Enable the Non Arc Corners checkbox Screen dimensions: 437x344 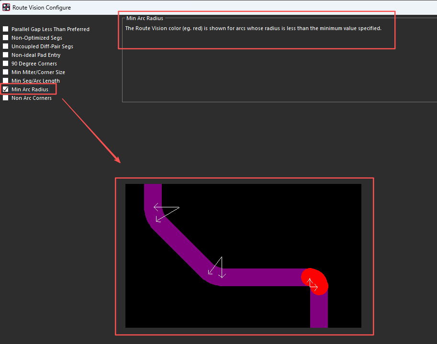[6, 98]
